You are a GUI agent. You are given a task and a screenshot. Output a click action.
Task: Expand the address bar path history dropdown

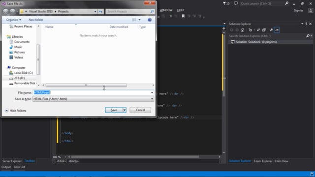click(95, 11)
